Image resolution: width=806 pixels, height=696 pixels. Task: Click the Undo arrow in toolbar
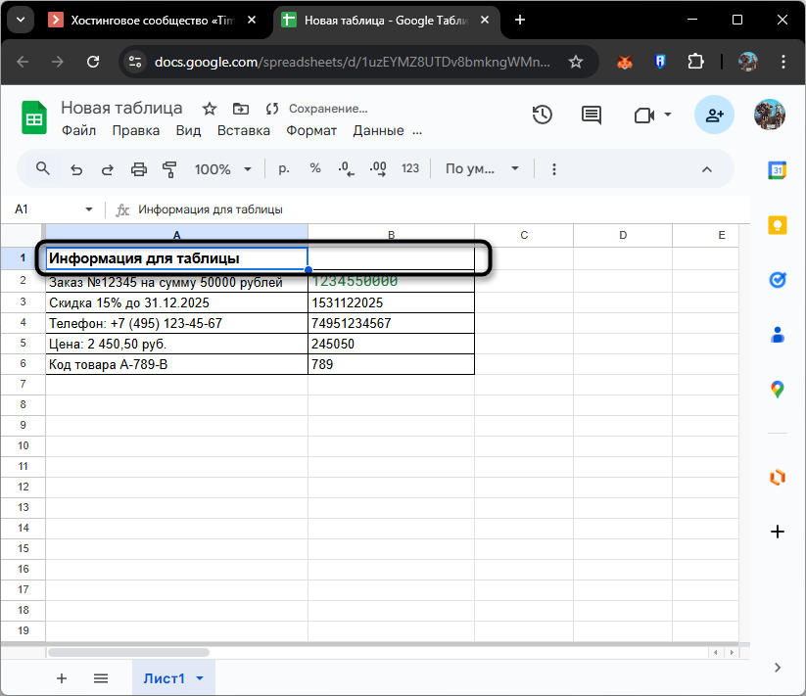[76, 168]
